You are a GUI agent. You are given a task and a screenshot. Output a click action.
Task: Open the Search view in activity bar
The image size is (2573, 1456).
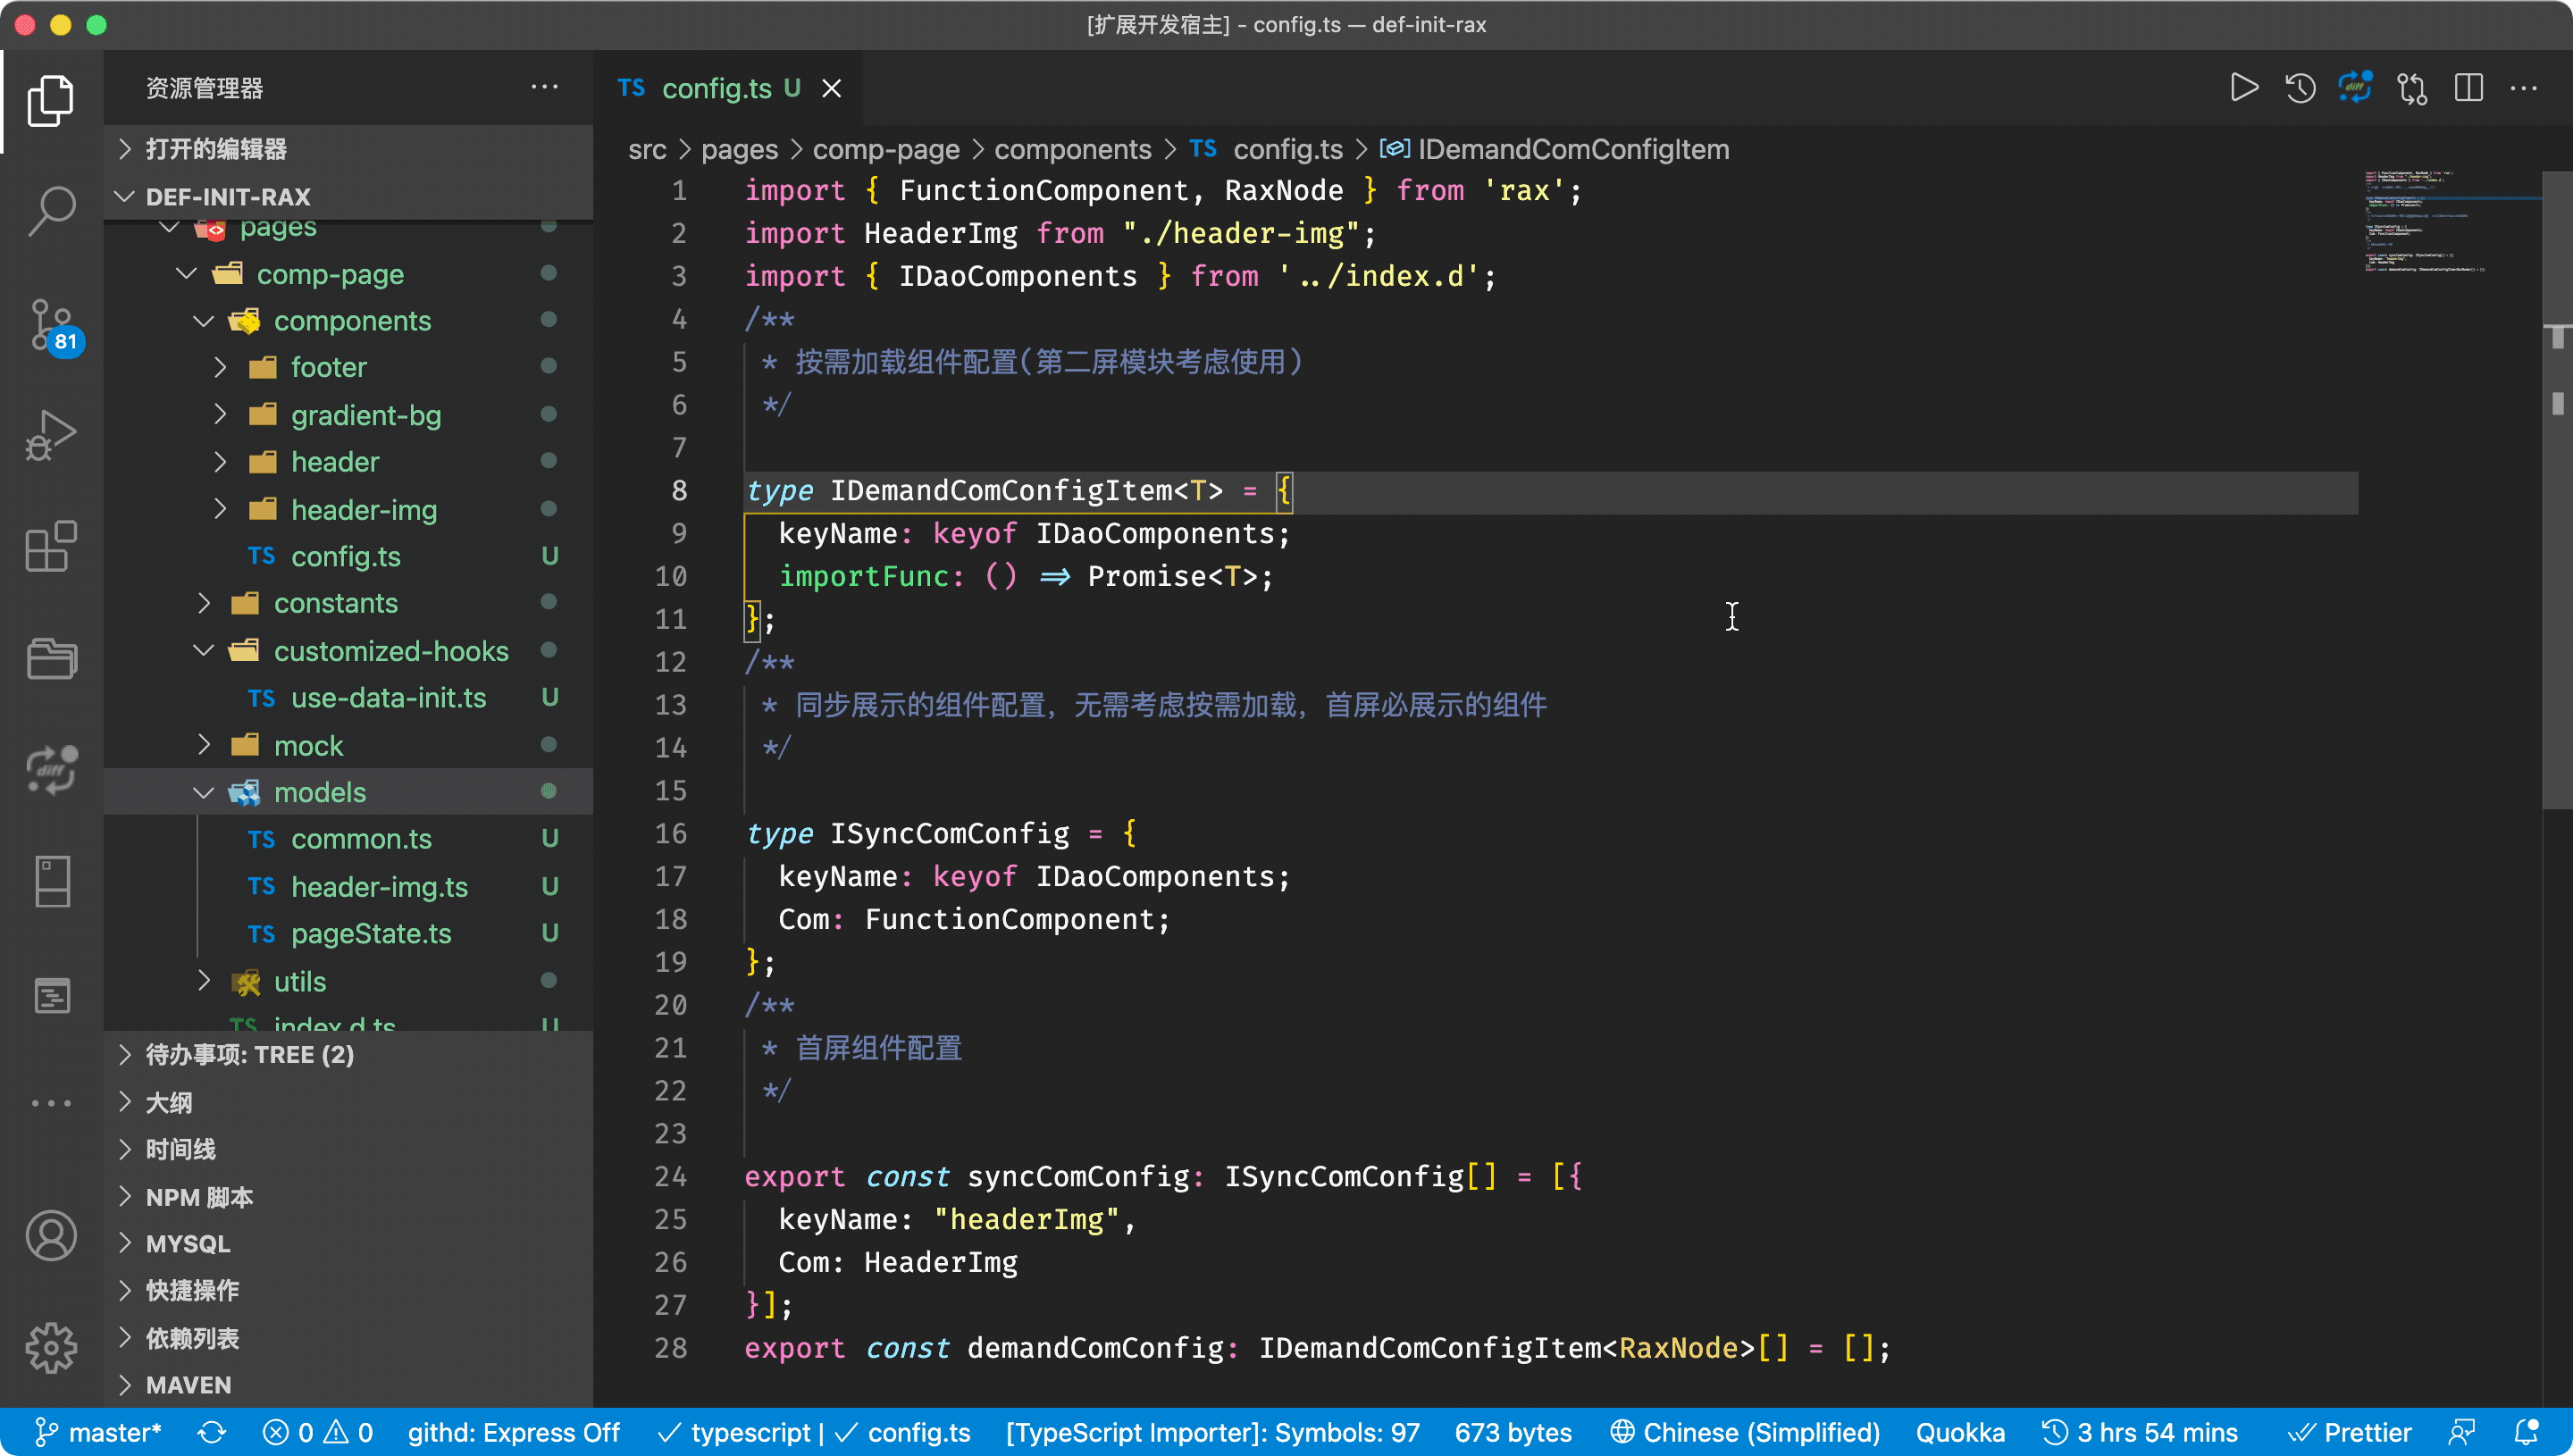51,211
